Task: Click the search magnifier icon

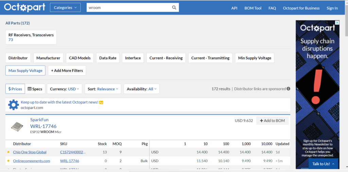Action: click(174, 7)
